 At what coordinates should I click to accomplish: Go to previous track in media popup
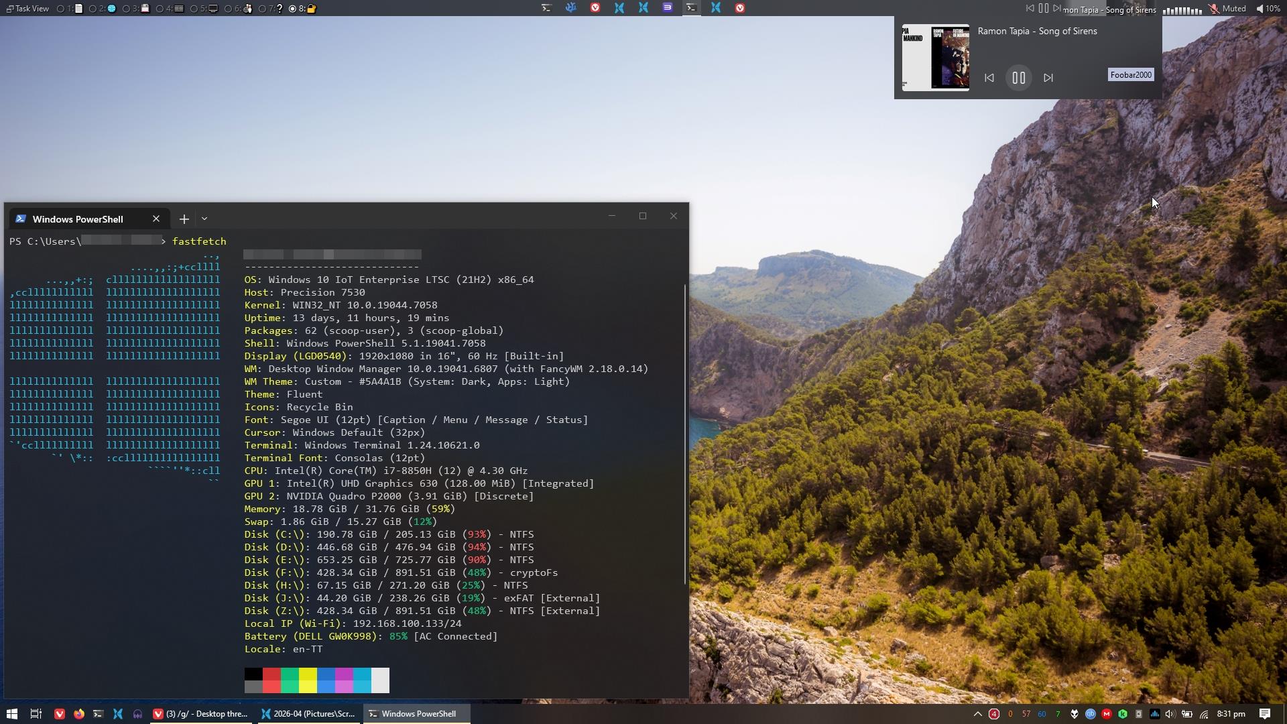(x=989, y=78)
